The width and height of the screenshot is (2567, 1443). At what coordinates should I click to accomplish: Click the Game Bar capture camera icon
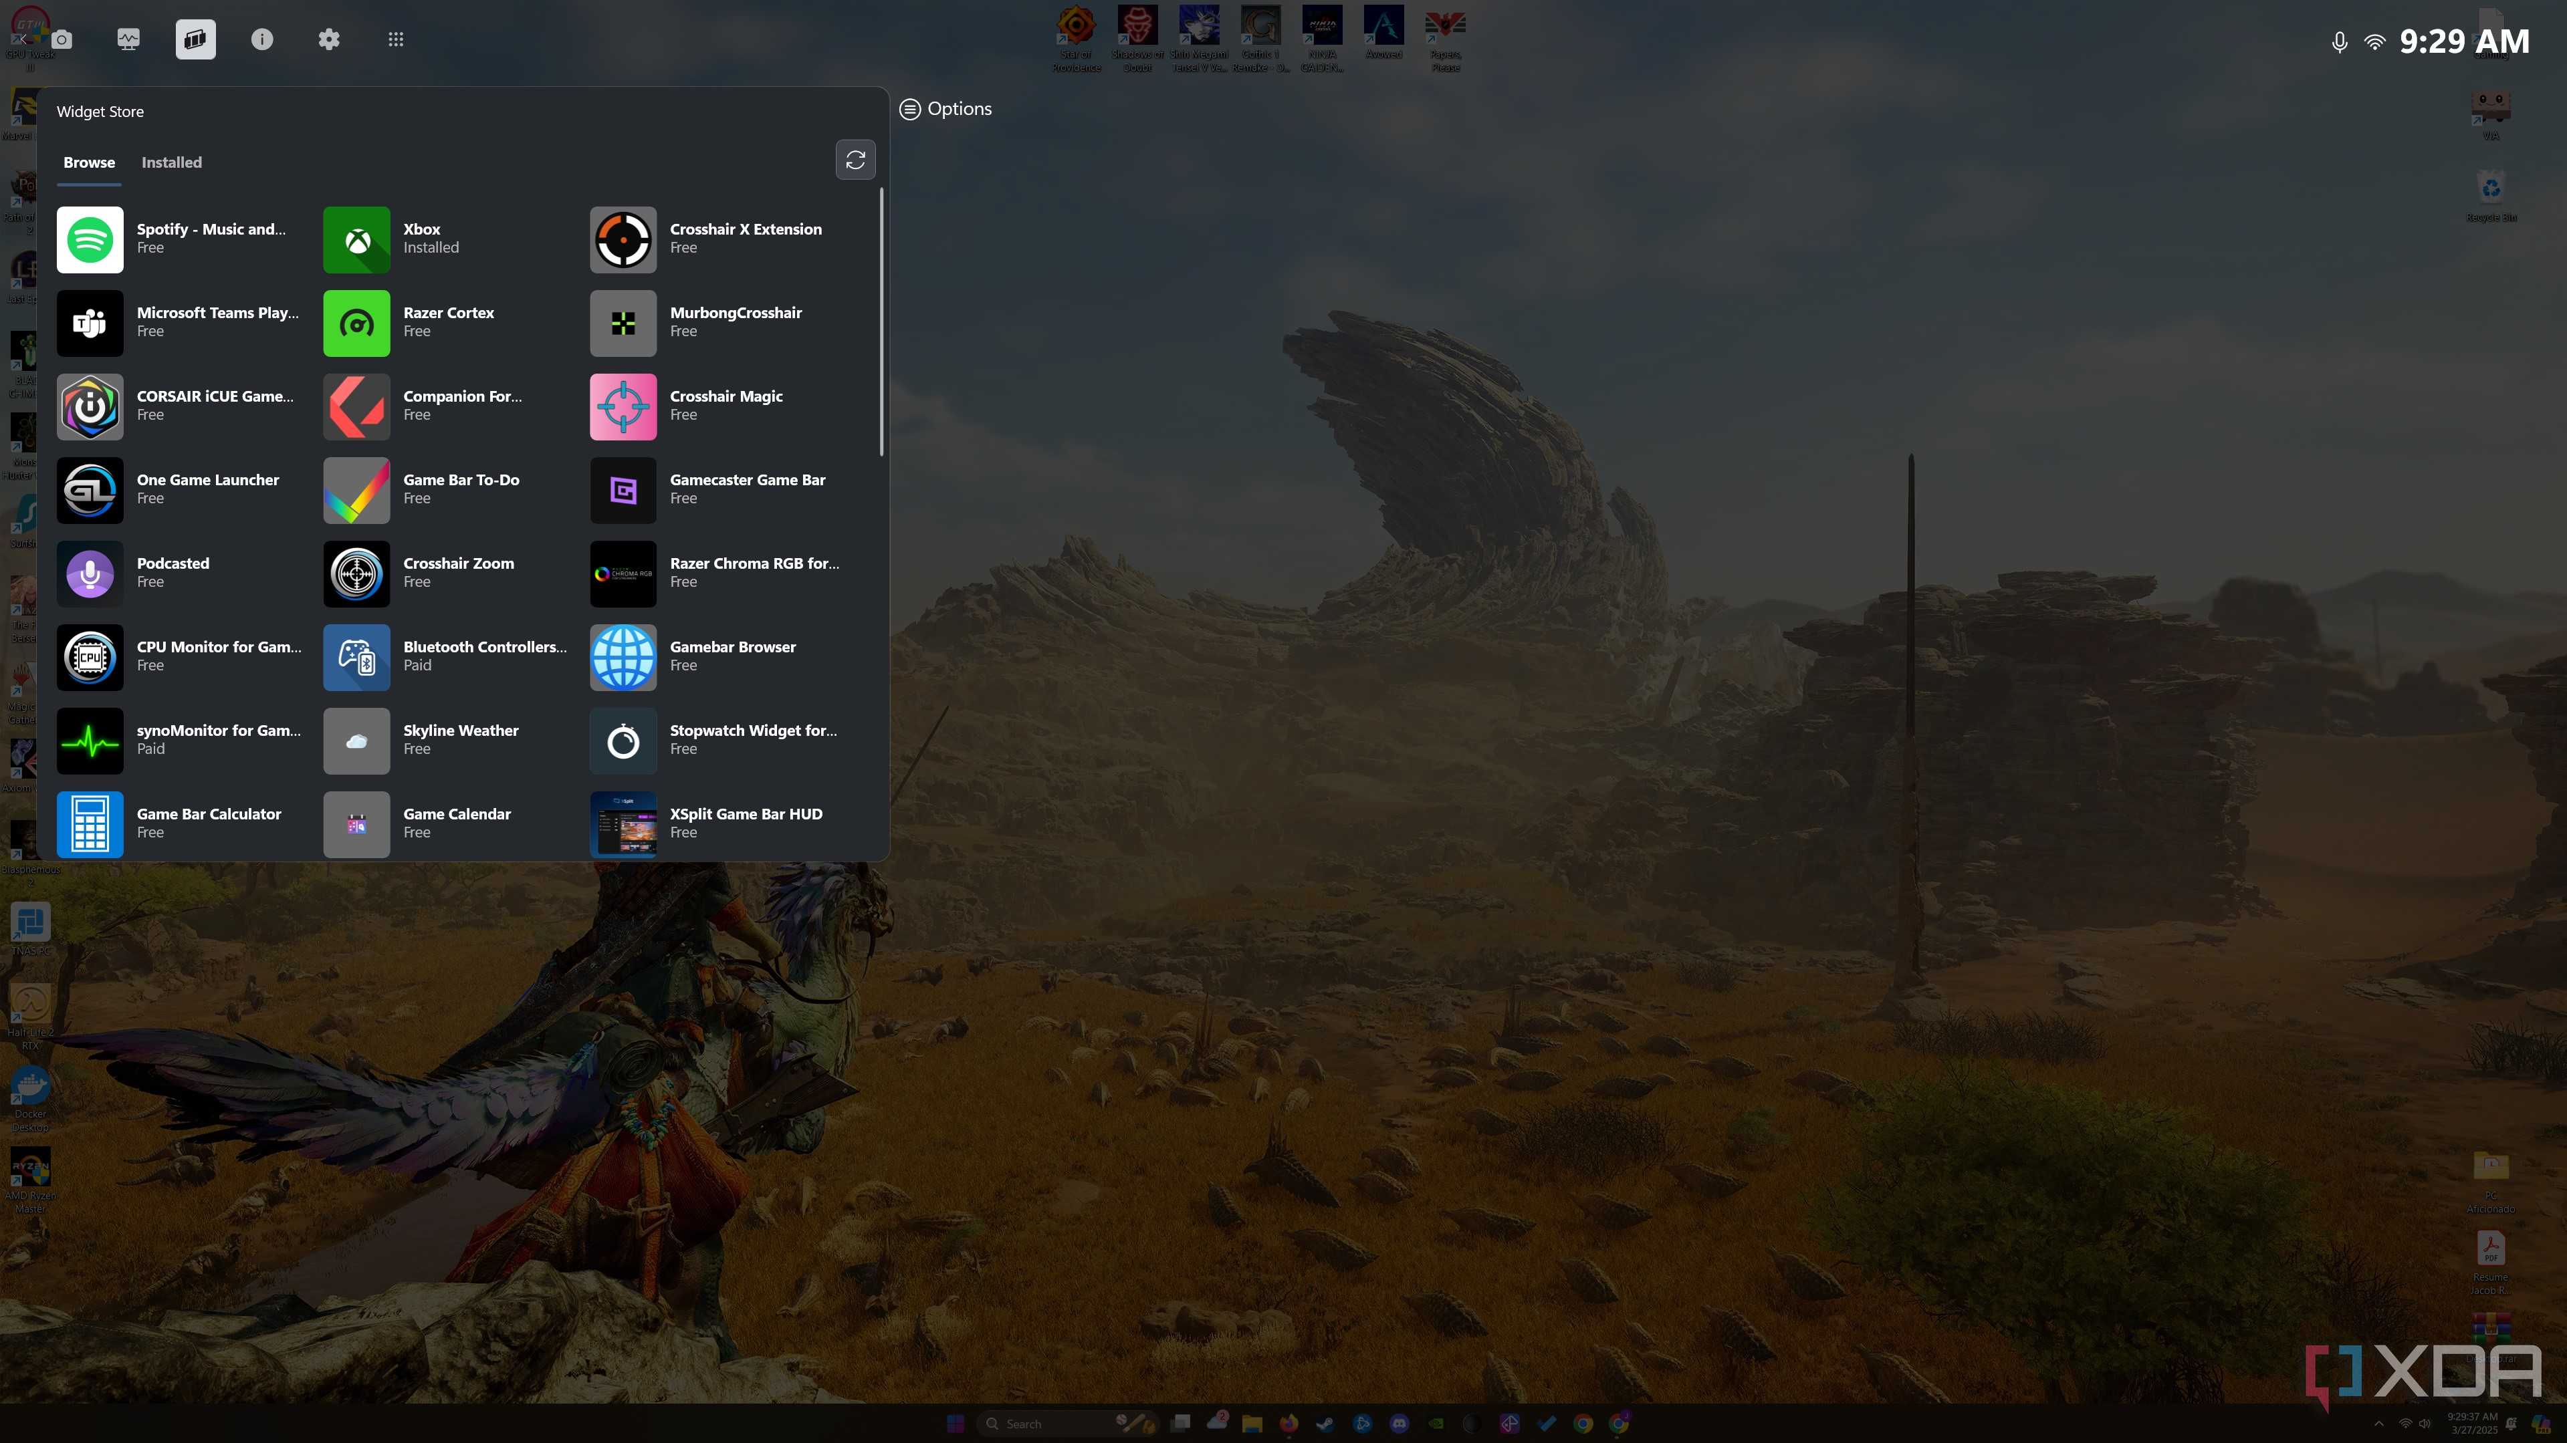tap(62, 39)
